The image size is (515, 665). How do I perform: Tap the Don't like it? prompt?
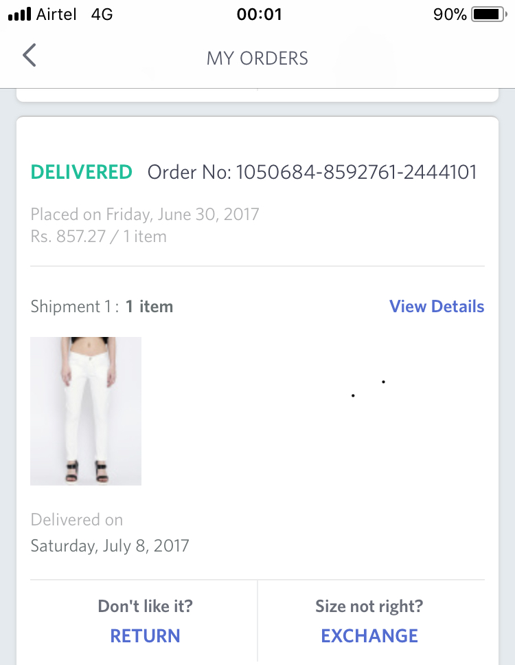tap(146, 606)
